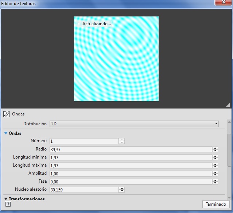Click the Número spinner arrows
This screenshot has height=213, width=233.
click(x=122, y=141)
